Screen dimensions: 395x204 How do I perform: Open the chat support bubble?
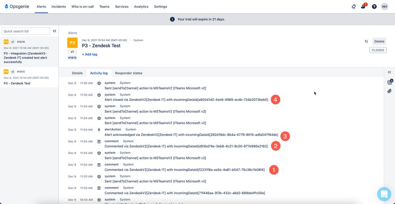[x=384, y=194]
